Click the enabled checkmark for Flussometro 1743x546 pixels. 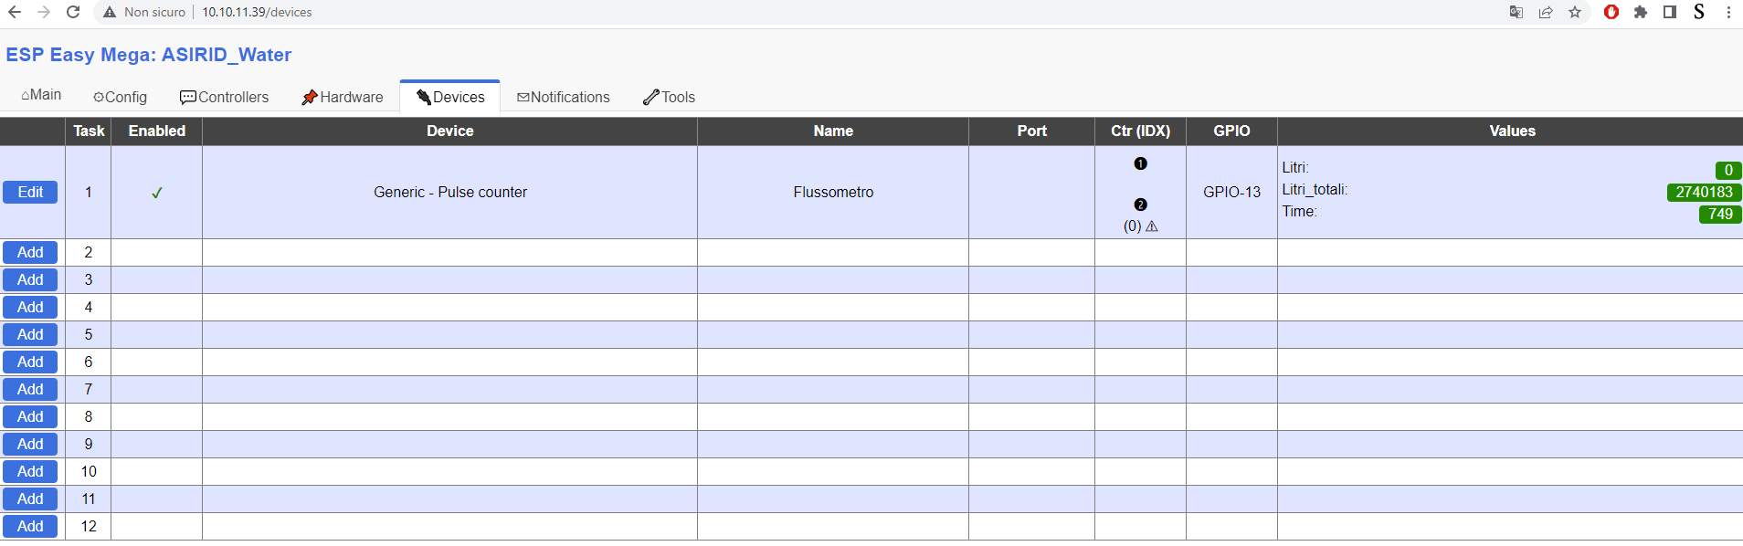pos(157,193)
